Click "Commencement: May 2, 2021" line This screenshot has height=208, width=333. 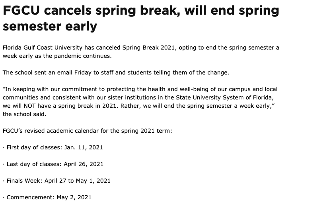pyautogui.click(x=49, y=197)
